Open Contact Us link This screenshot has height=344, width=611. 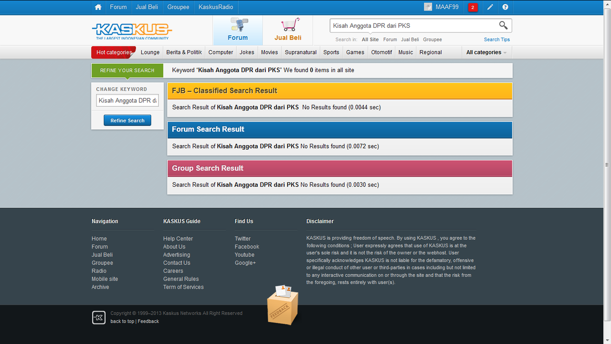[177, 263]
